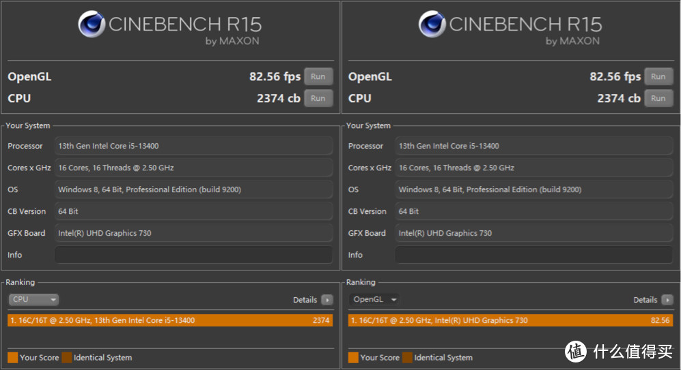Click Cores x GHz field in left window
Screen dimensions: 681x370
(x=194, y=168)
